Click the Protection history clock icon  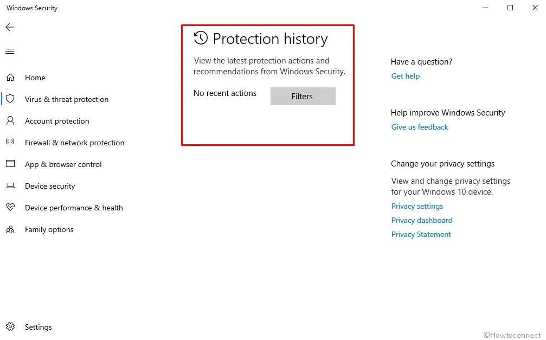(x=201, y=38)
